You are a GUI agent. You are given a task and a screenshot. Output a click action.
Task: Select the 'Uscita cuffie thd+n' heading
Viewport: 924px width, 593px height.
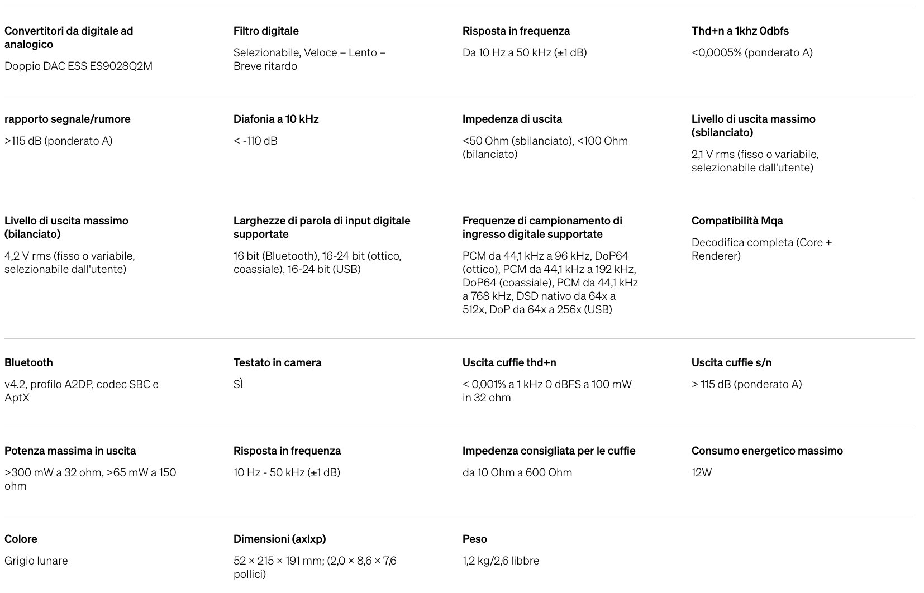(x=509, y=362)
